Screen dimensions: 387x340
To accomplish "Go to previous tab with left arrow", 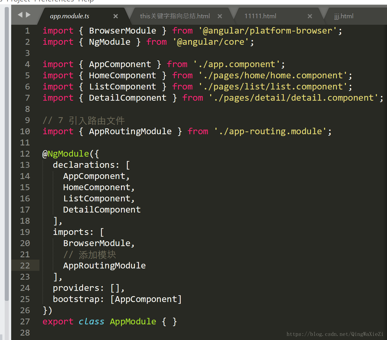I will [20, 14].
